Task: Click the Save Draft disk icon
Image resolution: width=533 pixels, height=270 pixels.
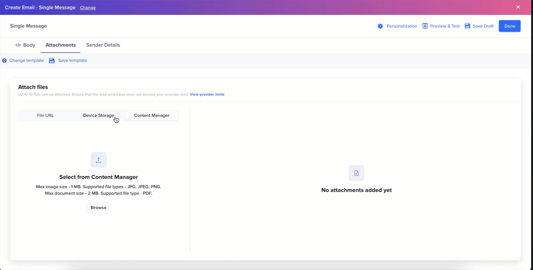Action: [x=468, y=26]
